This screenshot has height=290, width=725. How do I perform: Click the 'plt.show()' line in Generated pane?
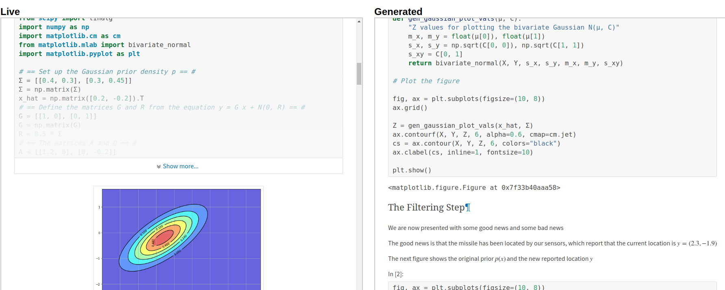pyautogui.click(x=412, y=170)
